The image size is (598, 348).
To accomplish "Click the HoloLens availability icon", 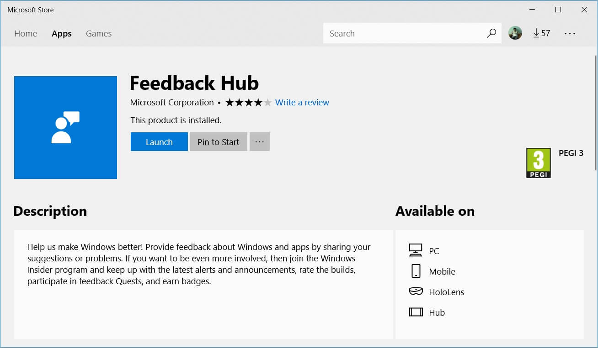I will click(x=416, y=291).
